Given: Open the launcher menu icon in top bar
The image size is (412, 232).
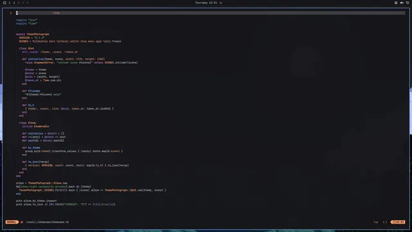Looking at the screenshot, I should [x=5, y=3].
